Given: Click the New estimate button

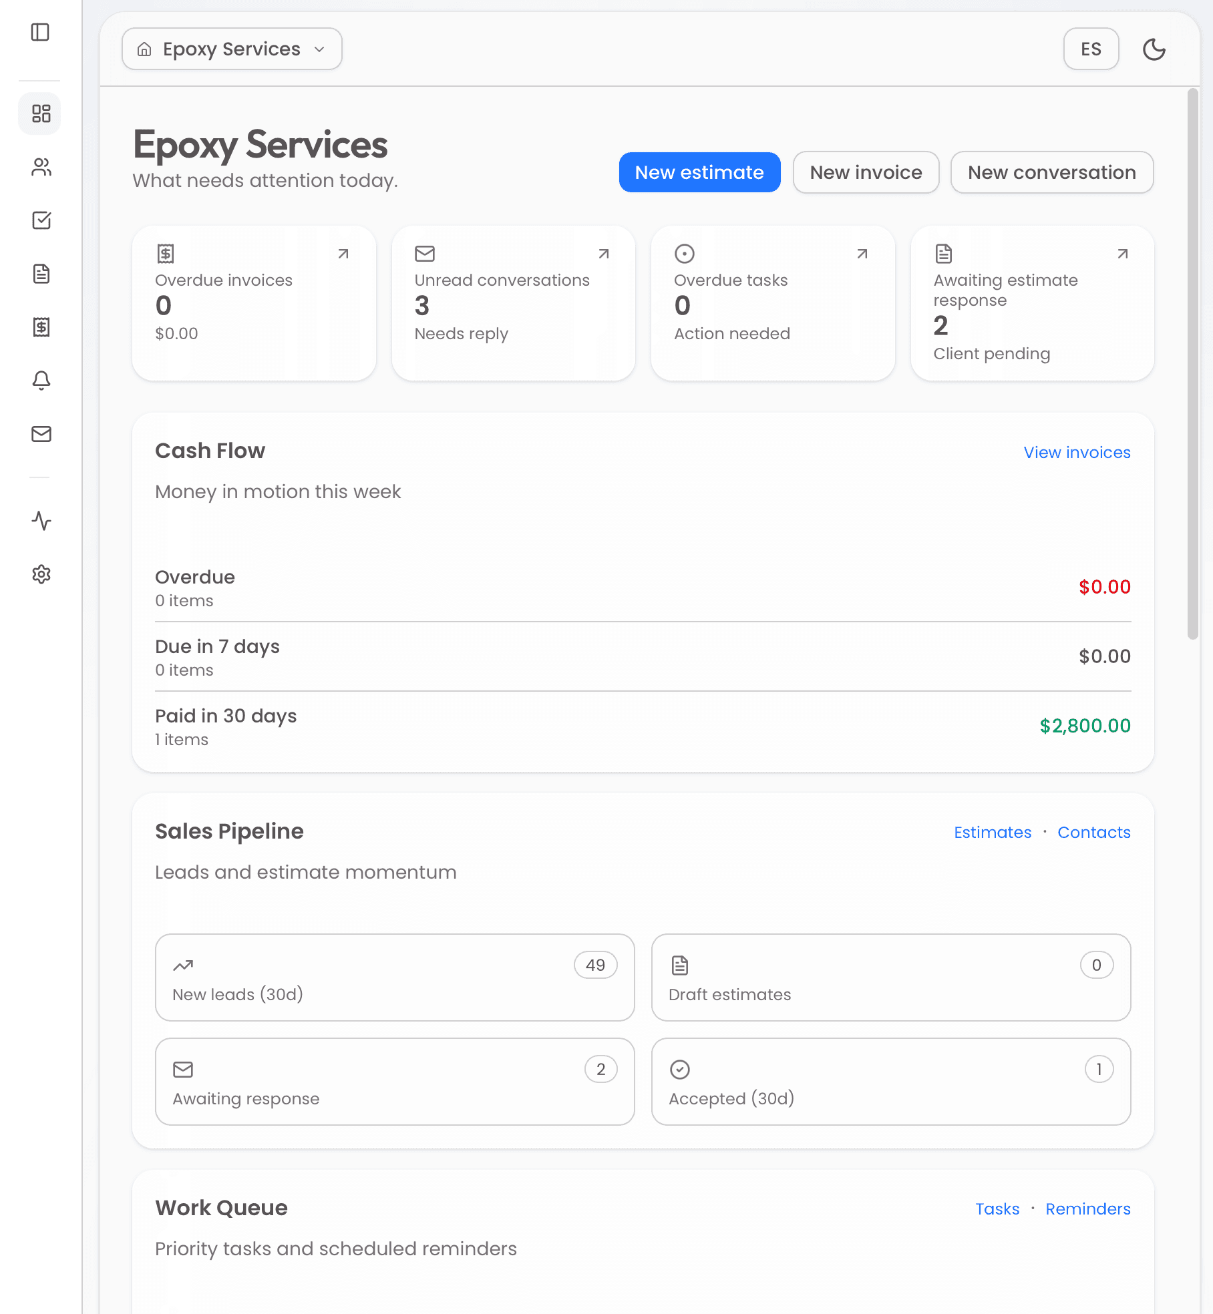Looking at the screenshot, I should point(699,172).
